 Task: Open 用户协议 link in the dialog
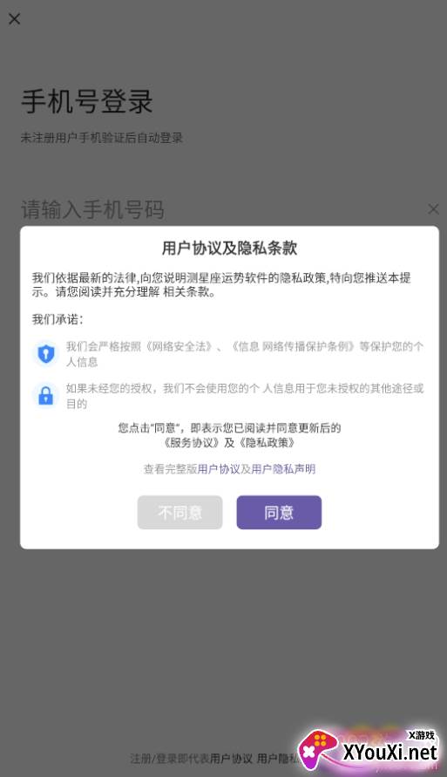[219, 469]
